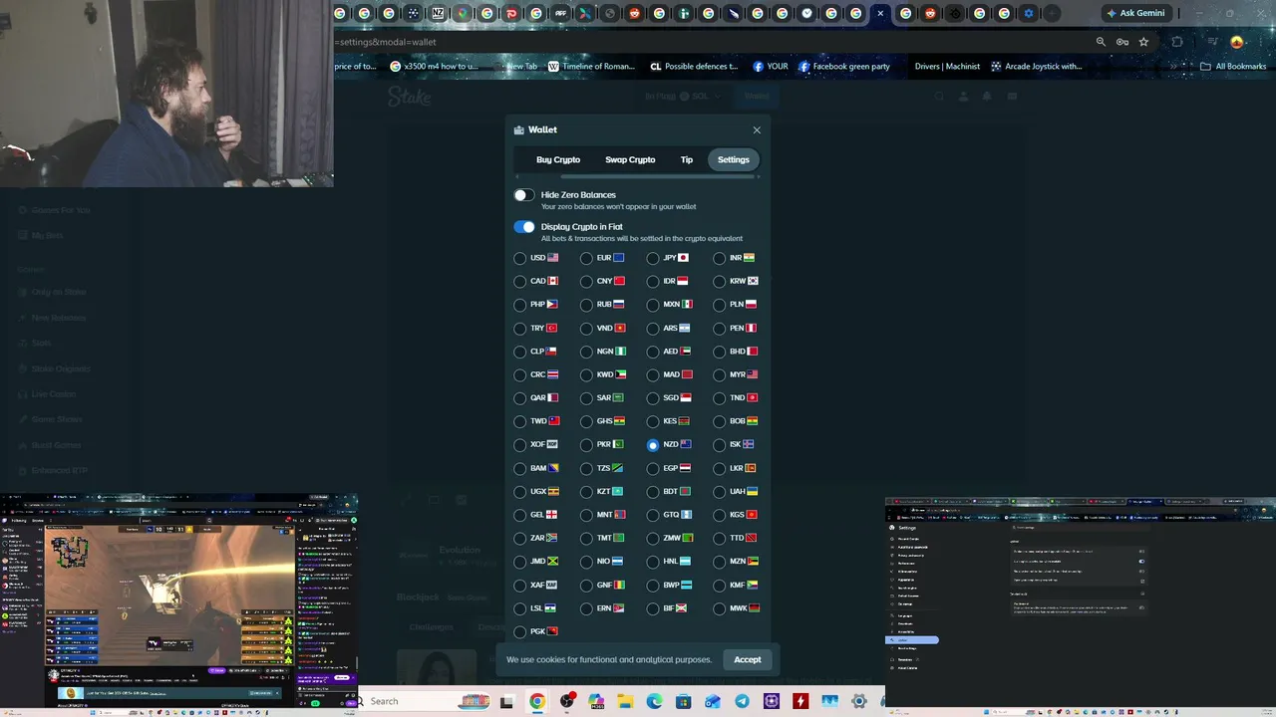Screen dimensions: 1276x717
Task: Open the Buy Crypto tab
Action: pyautogui.click(x=558, y=159)
